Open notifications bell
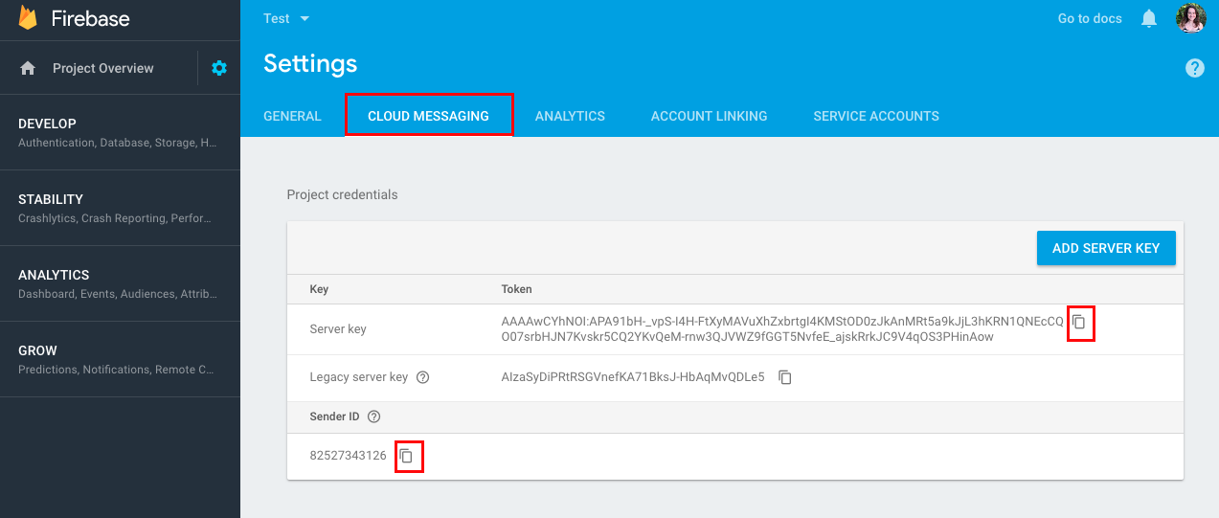The width and height of the screenshot is (1219, 518). (x=1149, y=18)
